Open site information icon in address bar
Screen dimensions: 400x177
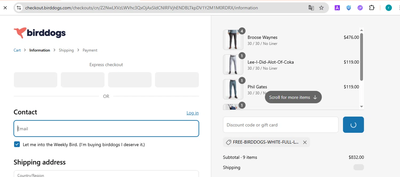point(19,8)
